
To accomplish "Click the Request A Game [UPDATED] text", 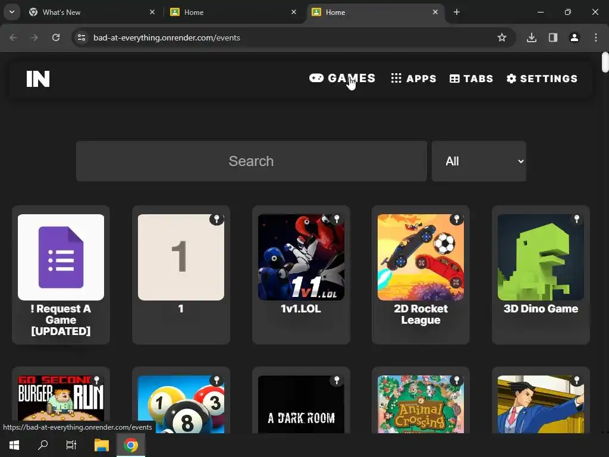I will click(61, 320).
